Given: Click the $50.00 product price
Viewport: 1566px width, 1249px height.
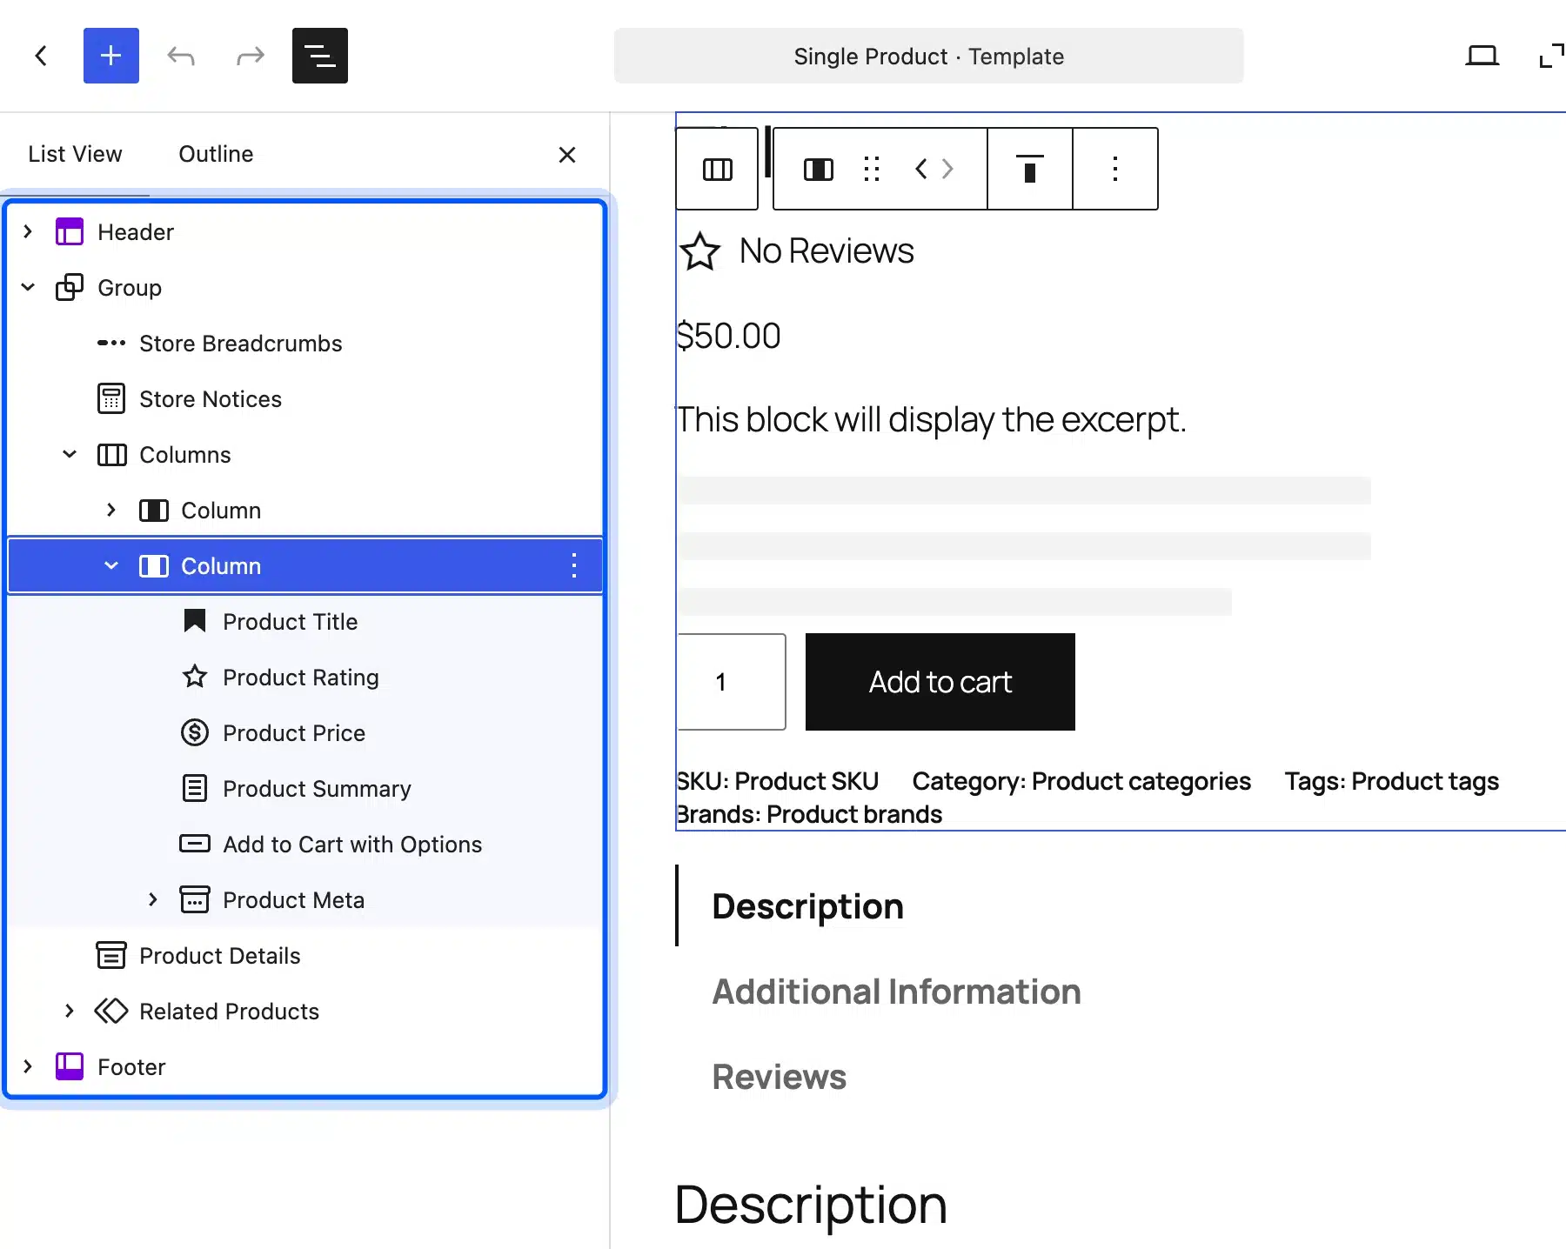Looking at the screenshot, I should coord(729,336).
